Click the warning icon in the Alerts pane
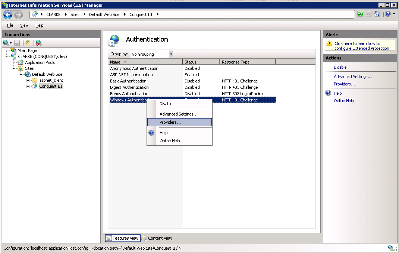 329,43
